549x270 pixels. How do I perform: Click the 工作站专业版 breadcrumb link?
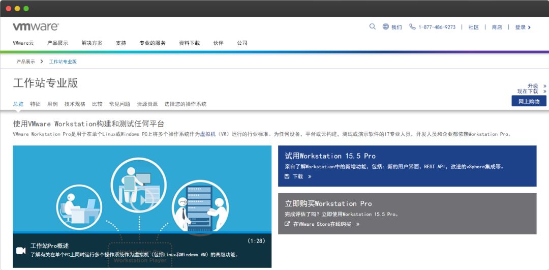pos(63,62)
